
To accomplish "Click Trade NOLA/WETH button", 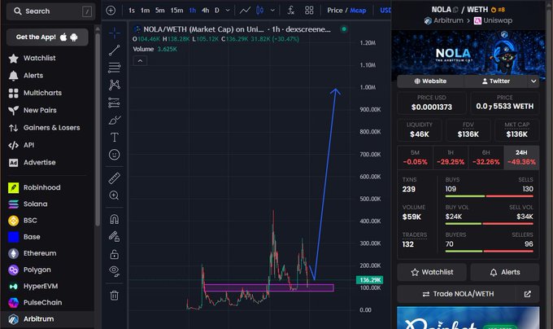I will [468, 294].
